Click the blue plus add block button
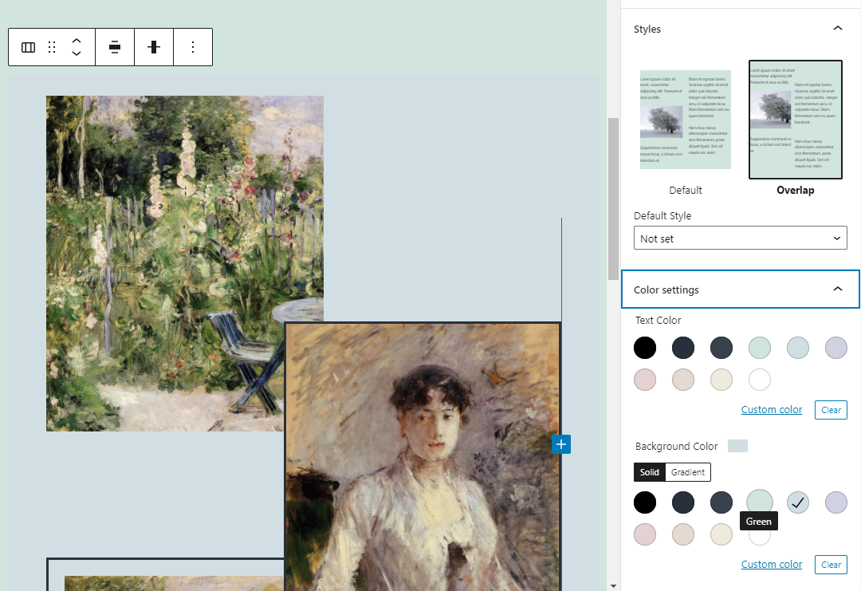Image resolution: width=861 pixels, height=591 pixels. click(x=561, y=444)
